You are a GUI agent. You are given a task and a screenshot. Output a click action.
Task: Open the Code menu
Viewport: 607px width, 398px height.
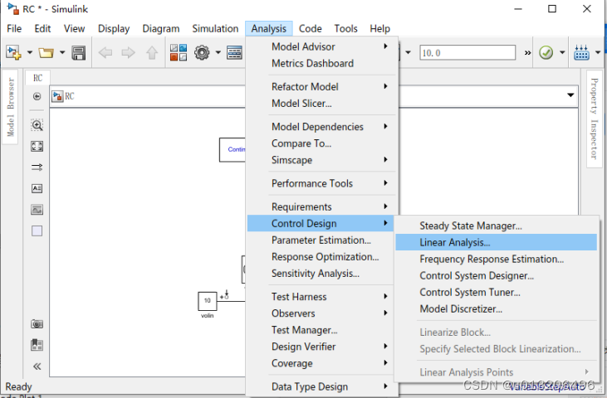point(310,28)
